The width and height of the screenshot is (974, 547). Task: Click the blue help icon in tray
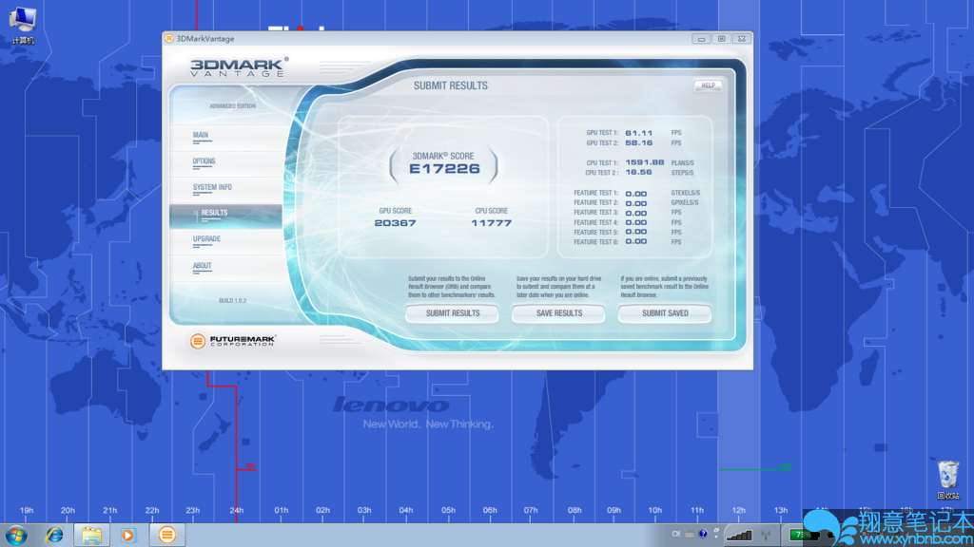[703, 534]
